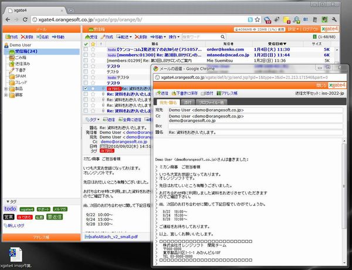Check the todo テスト9 message checkbox
352x270 pixels.
click(x=86, y=77)
